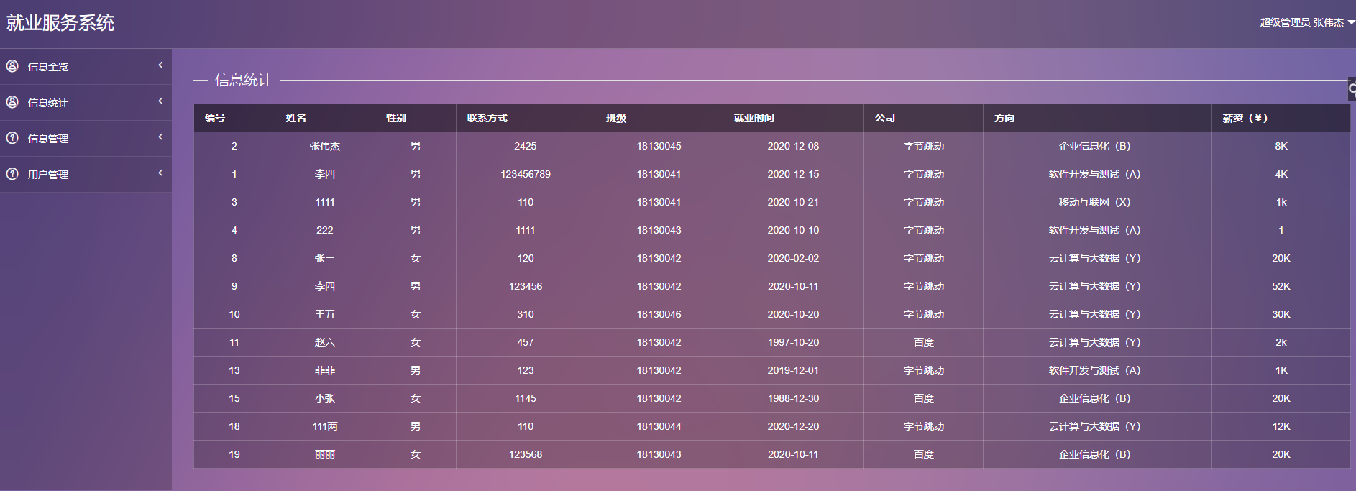This screenshot has height=491, width=1356.
Task: Select the name cell 赵六
Action: tap(325, 342)
